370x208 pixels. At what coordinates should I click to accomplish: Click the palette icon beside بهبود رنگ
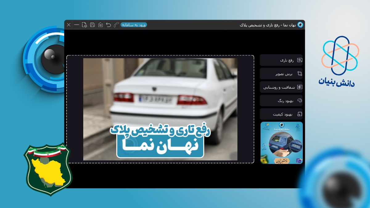300,101
